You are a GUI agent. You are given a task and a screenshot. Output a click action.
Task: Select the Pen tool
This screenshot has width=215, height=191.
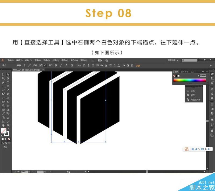[x=3, y=83]
